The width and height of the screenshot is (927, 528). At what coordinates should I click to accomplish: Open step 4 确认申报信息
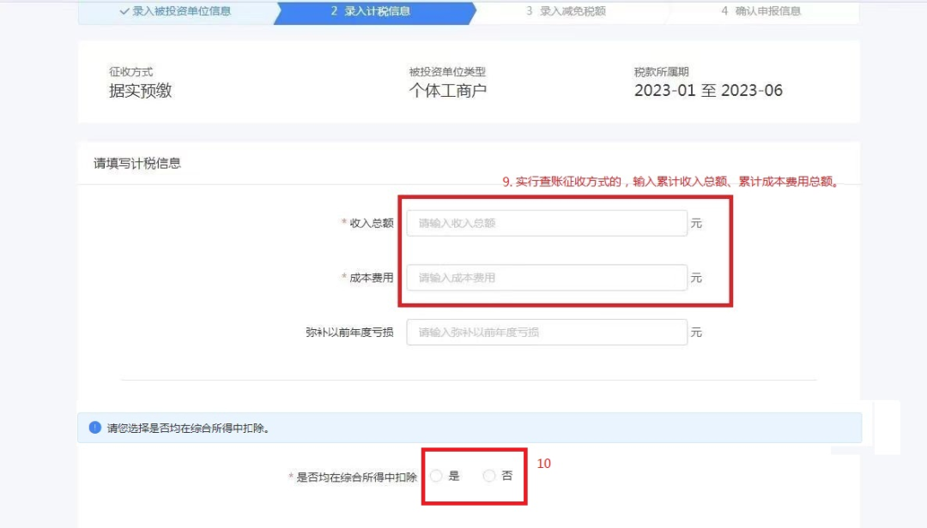[x=761, y=11]
